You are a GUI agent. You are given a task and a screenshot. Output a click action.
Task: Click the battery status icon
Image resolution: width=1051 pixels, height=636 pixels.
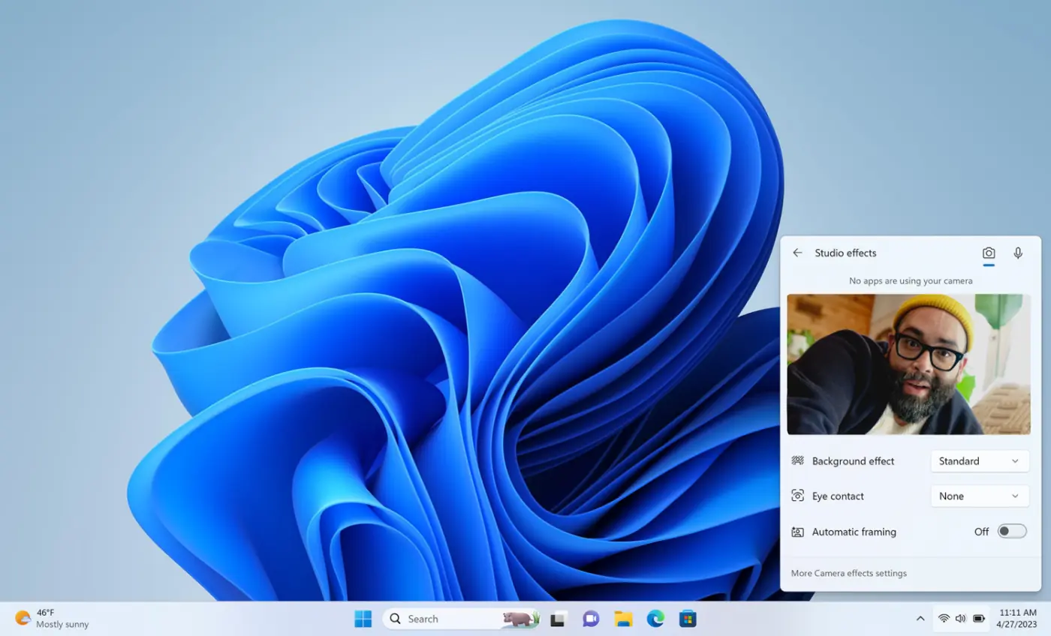[x=979, y=619]
